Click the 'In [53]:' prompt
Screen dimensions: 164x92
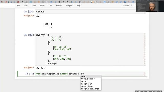tap(29, 11)
